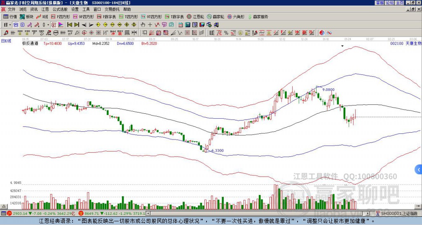Screen dimensions: 422x225
Task: Open the 板块 sector view
Action: click(26, 16)
